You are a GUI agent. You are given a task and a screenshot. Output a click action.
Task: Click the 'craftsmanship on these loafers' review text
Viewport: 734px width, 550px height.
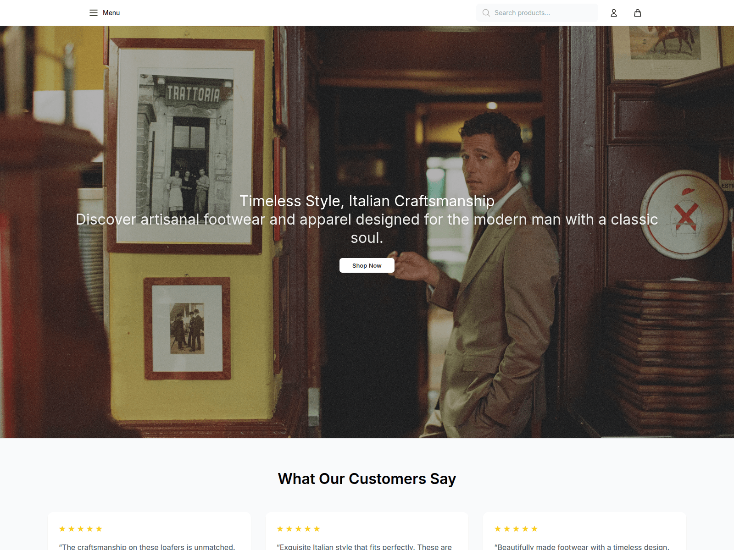click(147, 546)
